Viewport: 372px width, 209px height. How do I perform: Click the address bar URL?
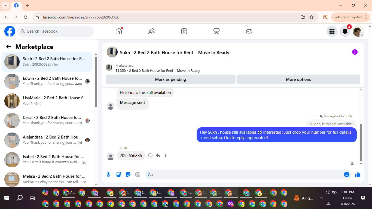click(81, 17)
